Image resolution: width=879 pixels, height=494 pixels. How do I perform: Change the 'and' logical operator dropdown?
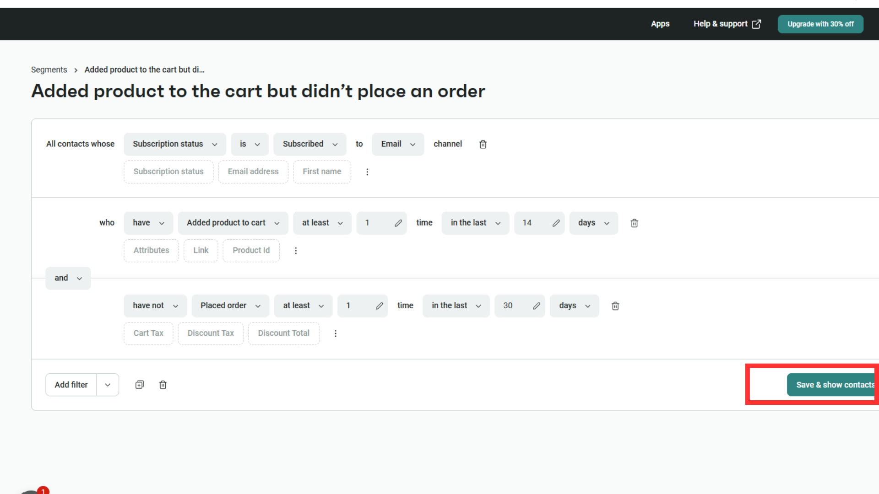click(68, 278)
